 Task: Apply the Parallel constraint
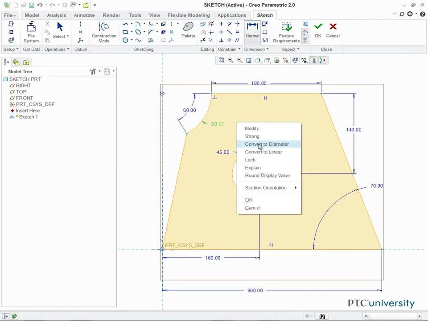pos(238,40)
